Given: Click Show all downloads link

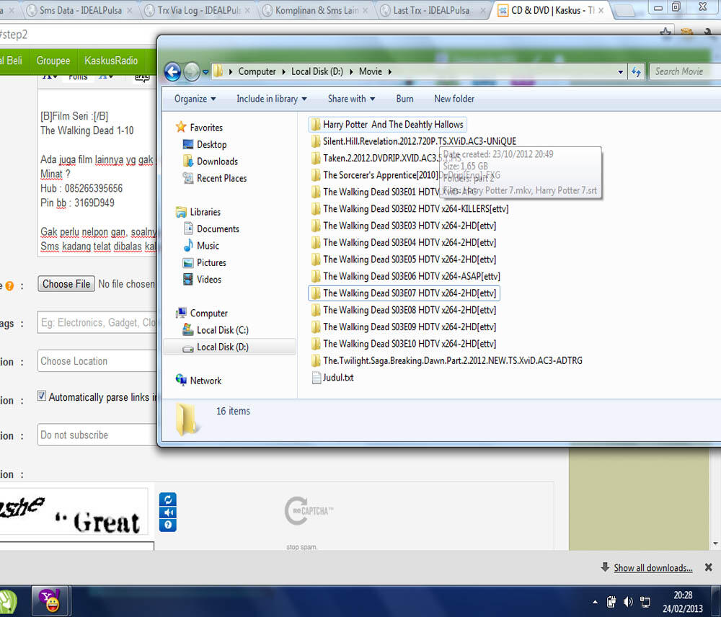Looking at the screenshot, I should (x=653, y=568).
